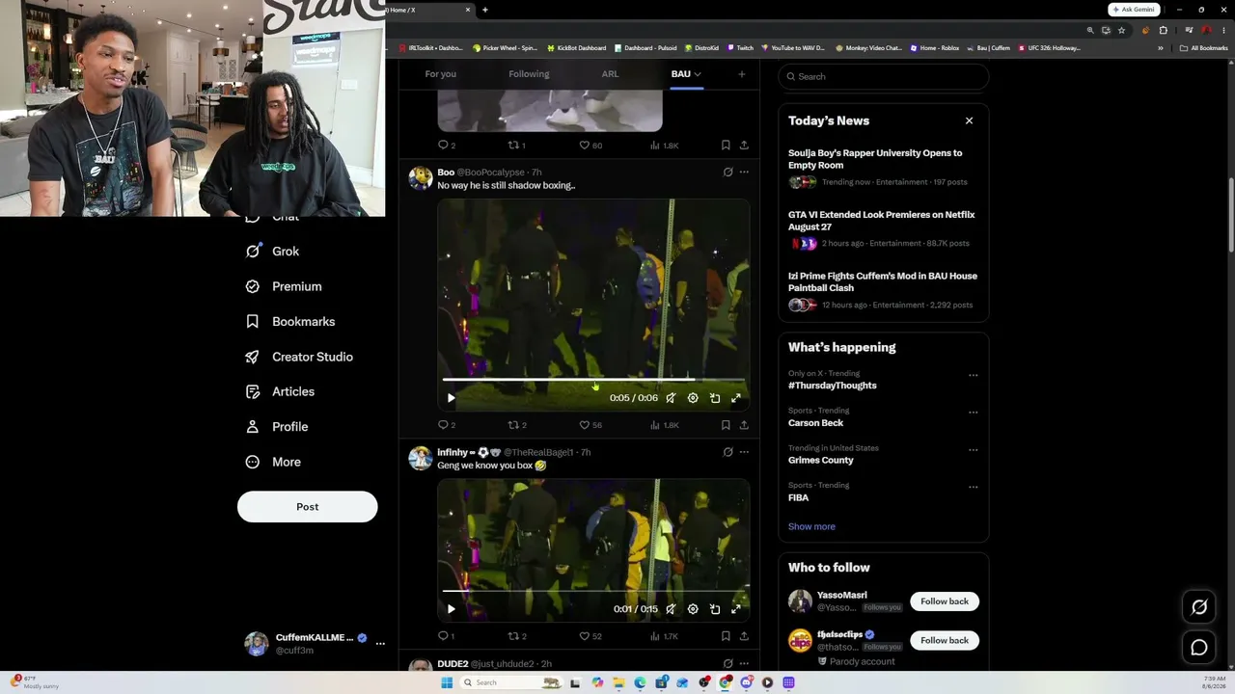This screenshot has width=1235, height=694.
Task: Repost infinhy's post
Action: tap(517, 636)
